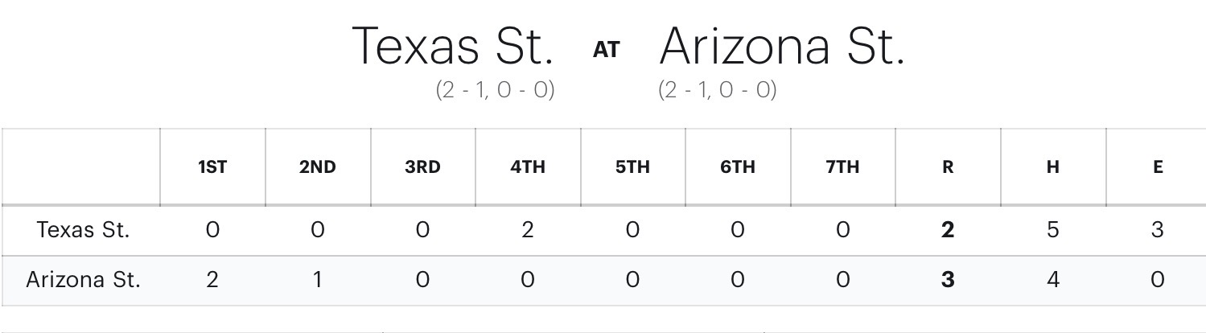Select the Arizona St. row label
The height and width of the screenshot is (333, 1206).
[x=83, y=280]
